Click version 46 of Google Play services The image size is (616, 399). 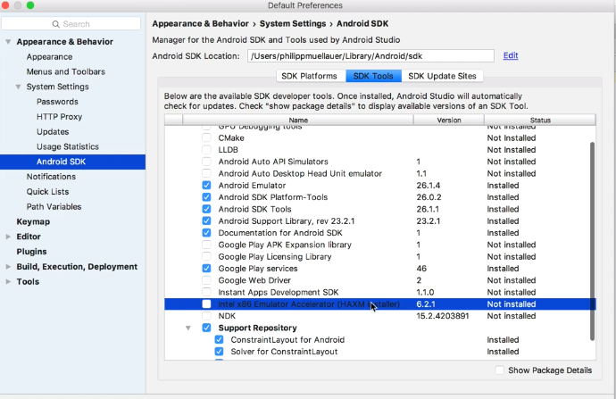coord(421,269)
